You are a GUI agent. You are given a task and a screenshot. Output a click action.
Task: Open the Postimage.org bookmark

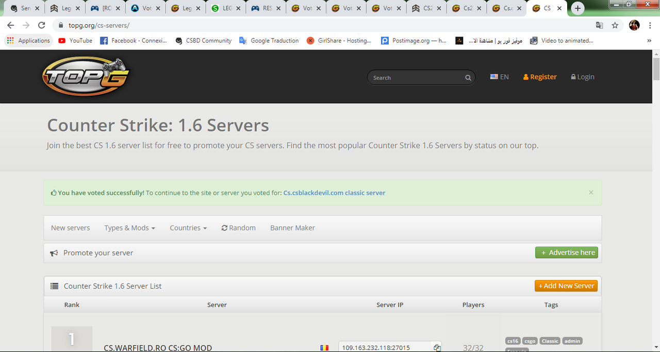point(414,41)
